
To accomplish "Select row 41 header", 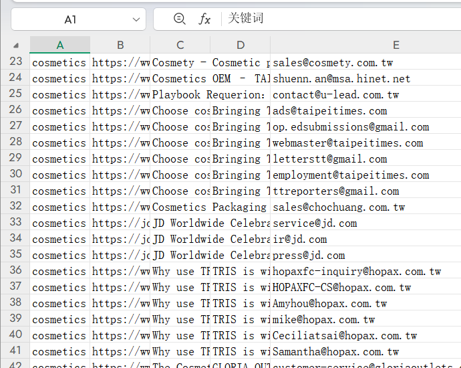I will (x=15, y=351).
